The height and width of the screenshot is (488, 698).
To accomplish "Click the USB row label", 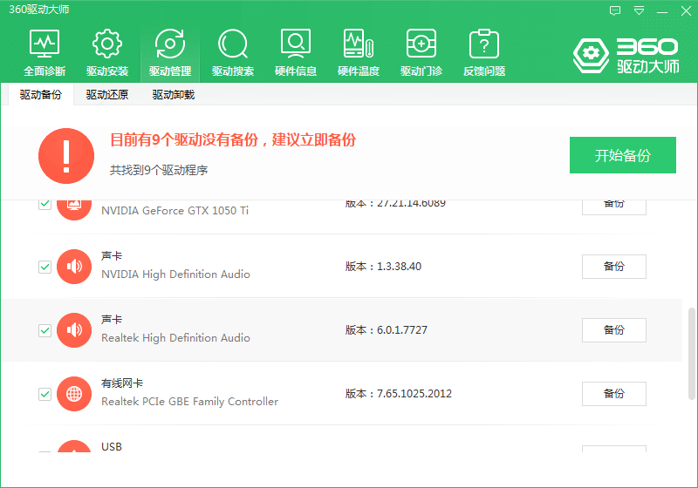I will 112,447.
